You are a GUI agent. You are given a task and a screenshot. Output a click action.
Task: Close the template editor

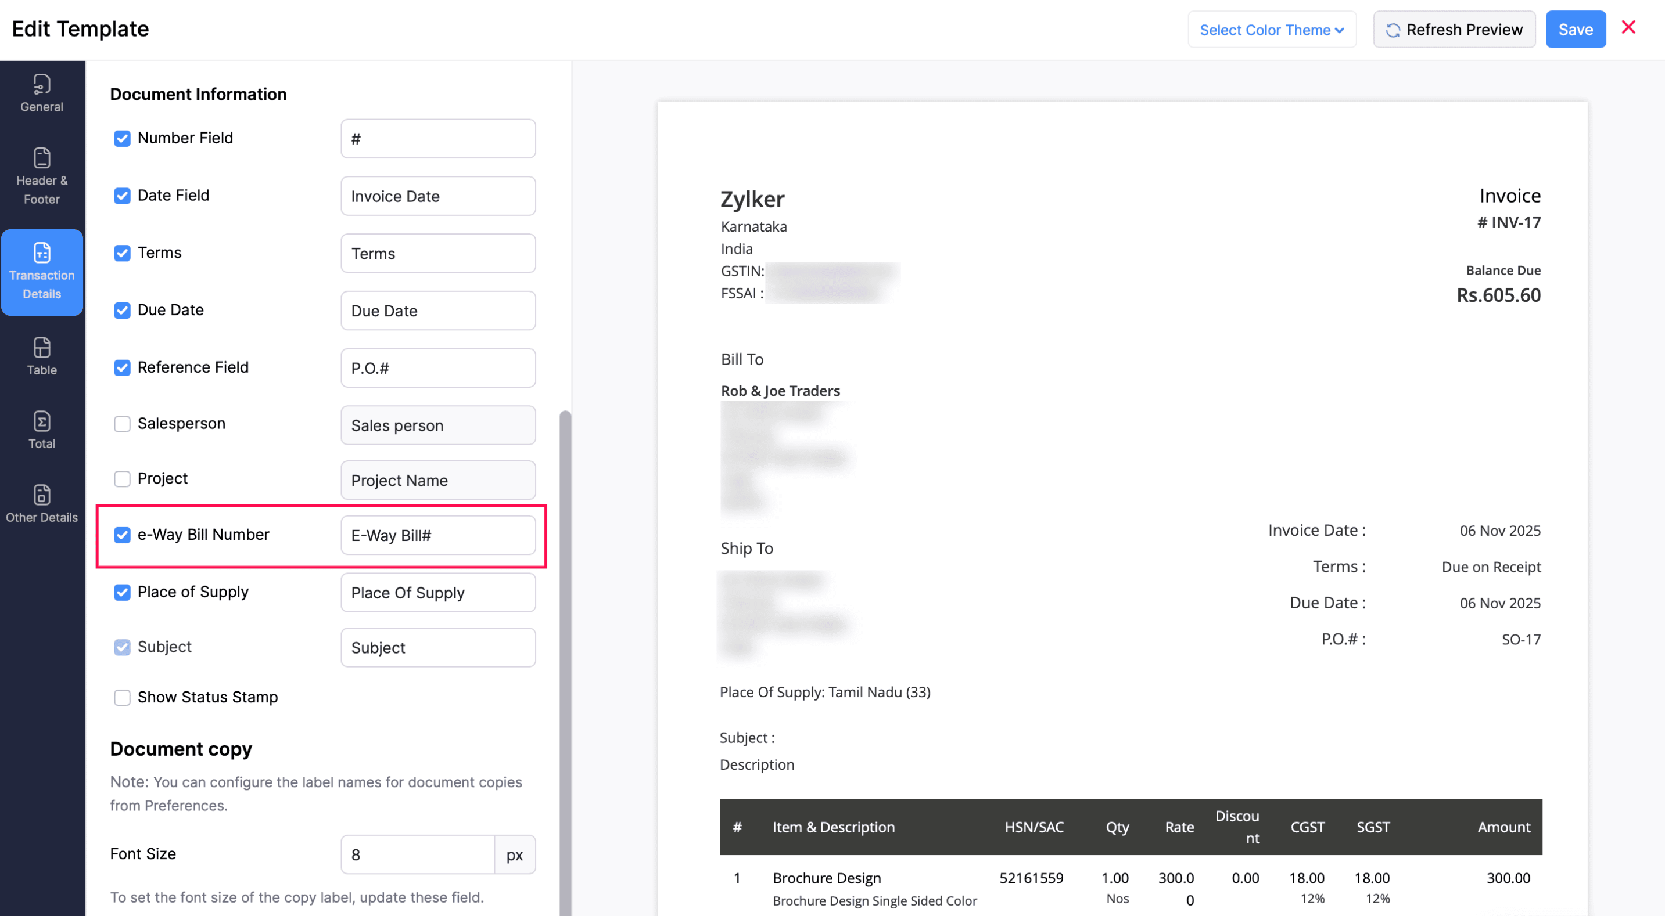tap(1628, 27)
